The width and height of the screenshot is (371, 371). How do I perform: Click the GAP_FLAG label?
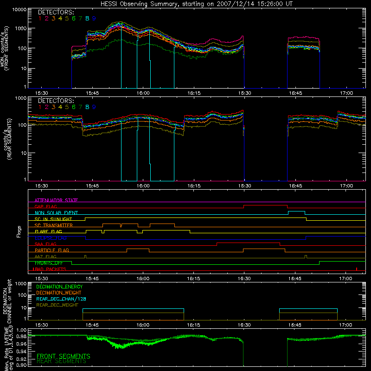coord(45,206)
